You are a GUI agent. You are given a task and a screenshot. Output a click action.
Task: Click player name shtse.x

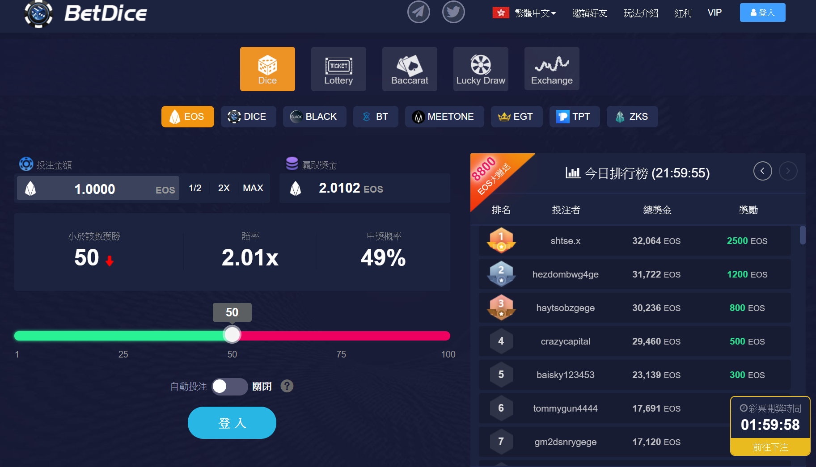pos(566,241)
